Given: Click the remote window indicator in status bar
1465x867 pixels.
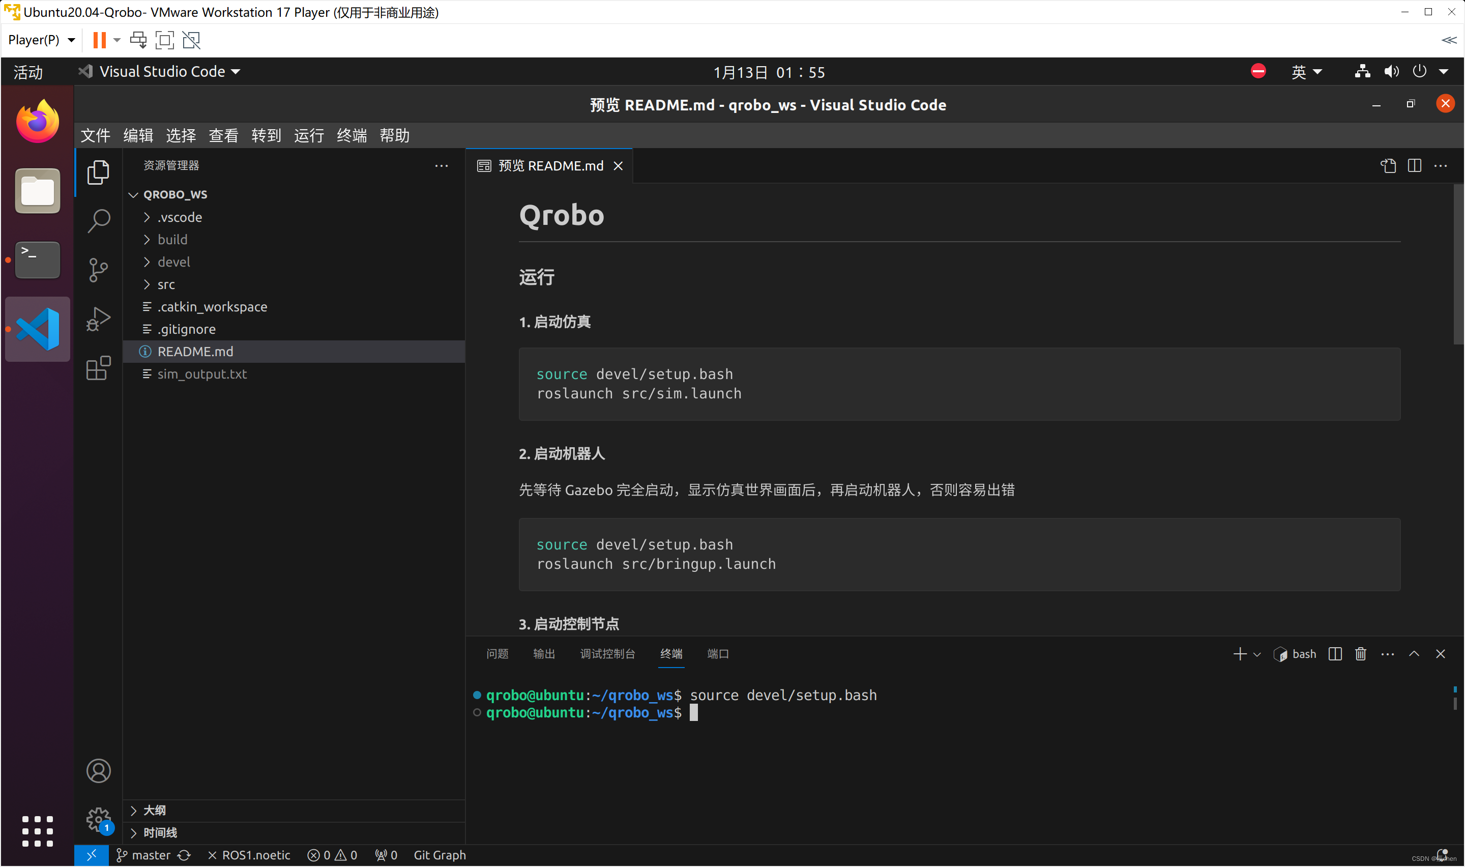Looking at the screenshot, I should pyautogui.click(x=91, y=855).
